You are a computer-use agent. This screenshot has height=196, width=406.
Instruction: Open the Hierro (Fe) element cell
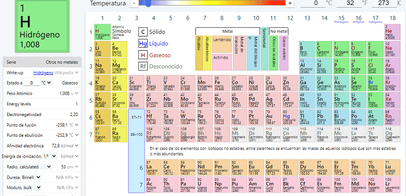pos(222,83)
